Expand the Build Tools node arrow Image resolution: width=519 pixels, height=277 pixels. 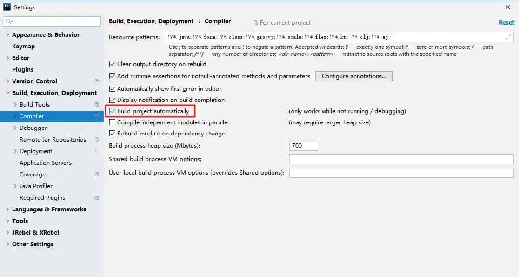click(x=15, y=104)
